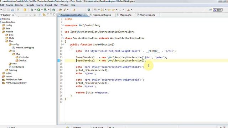Open the Project menu

coord(48,5)
